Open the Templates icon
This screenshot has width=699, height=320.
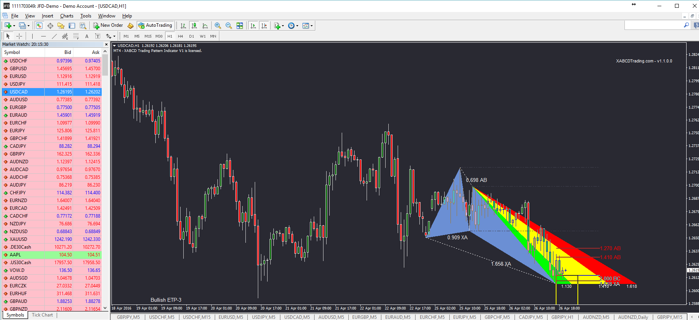(x=306, y=26)
